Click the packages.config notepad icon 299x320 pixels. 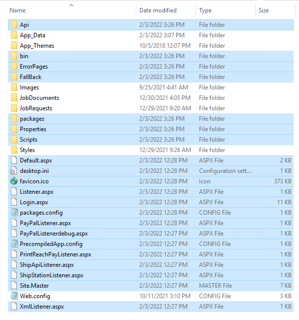point(14,213)
